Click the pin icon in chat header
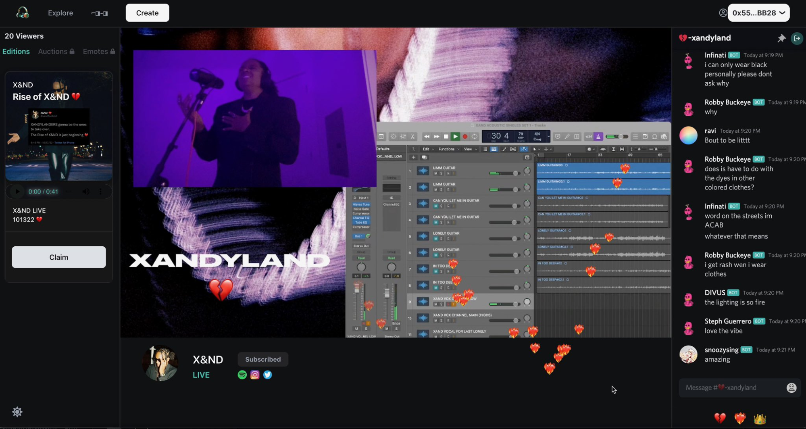Screen dimensions: 806x429 [781, 38]
